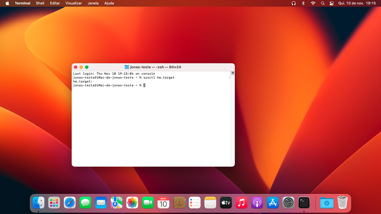Open Control Center in the menu bar

(x=331, y=3)
